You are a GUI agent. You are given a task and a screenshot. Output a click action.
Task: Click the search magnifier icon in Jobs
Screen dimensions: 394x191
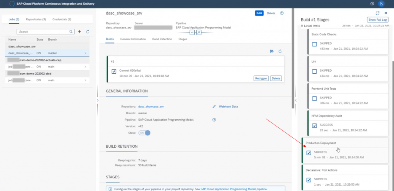pos(71,32)
